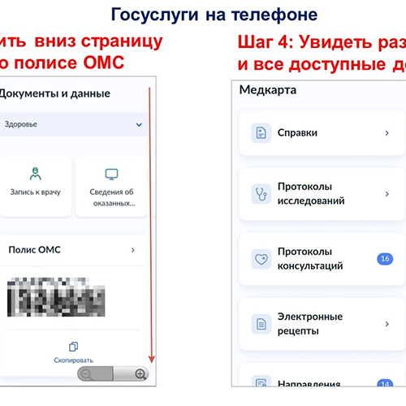Click the Скопировать link
Screen dimensions: 406x406
click(73, 361)
